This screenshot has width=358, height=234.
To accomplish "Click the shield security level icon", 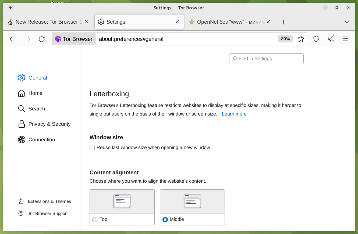I will [316, 39].
